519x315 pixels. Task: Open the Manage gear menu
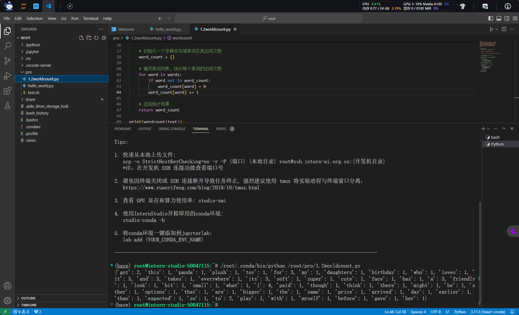(x=7, y=300)
